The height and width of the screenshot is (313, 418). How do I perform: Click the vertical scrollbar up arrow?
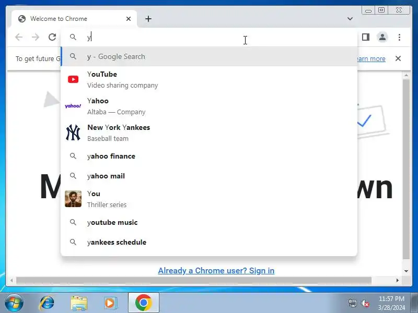coord(407,76)
